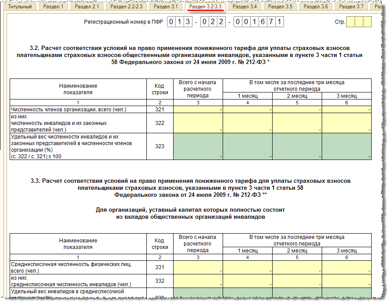Open the Раздел 3.7 tab
Viewport: 387px width, 302px height.
pos(351,7)
